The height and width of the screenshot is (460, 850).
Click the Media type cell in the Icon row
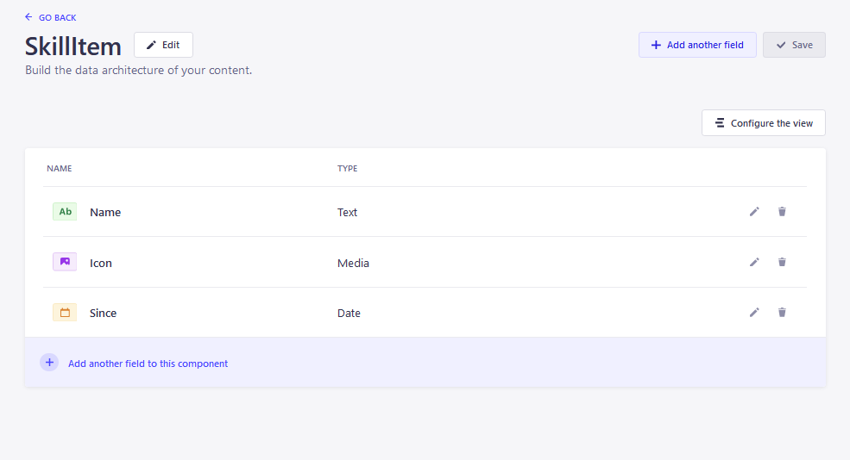click(353, 263)
